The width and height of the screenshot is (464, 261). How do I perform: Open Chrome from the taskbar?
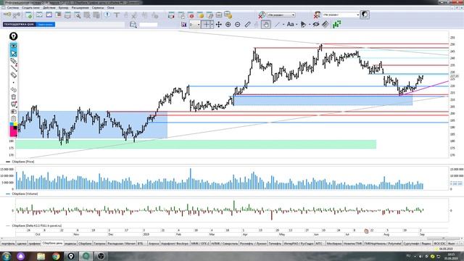56,256
